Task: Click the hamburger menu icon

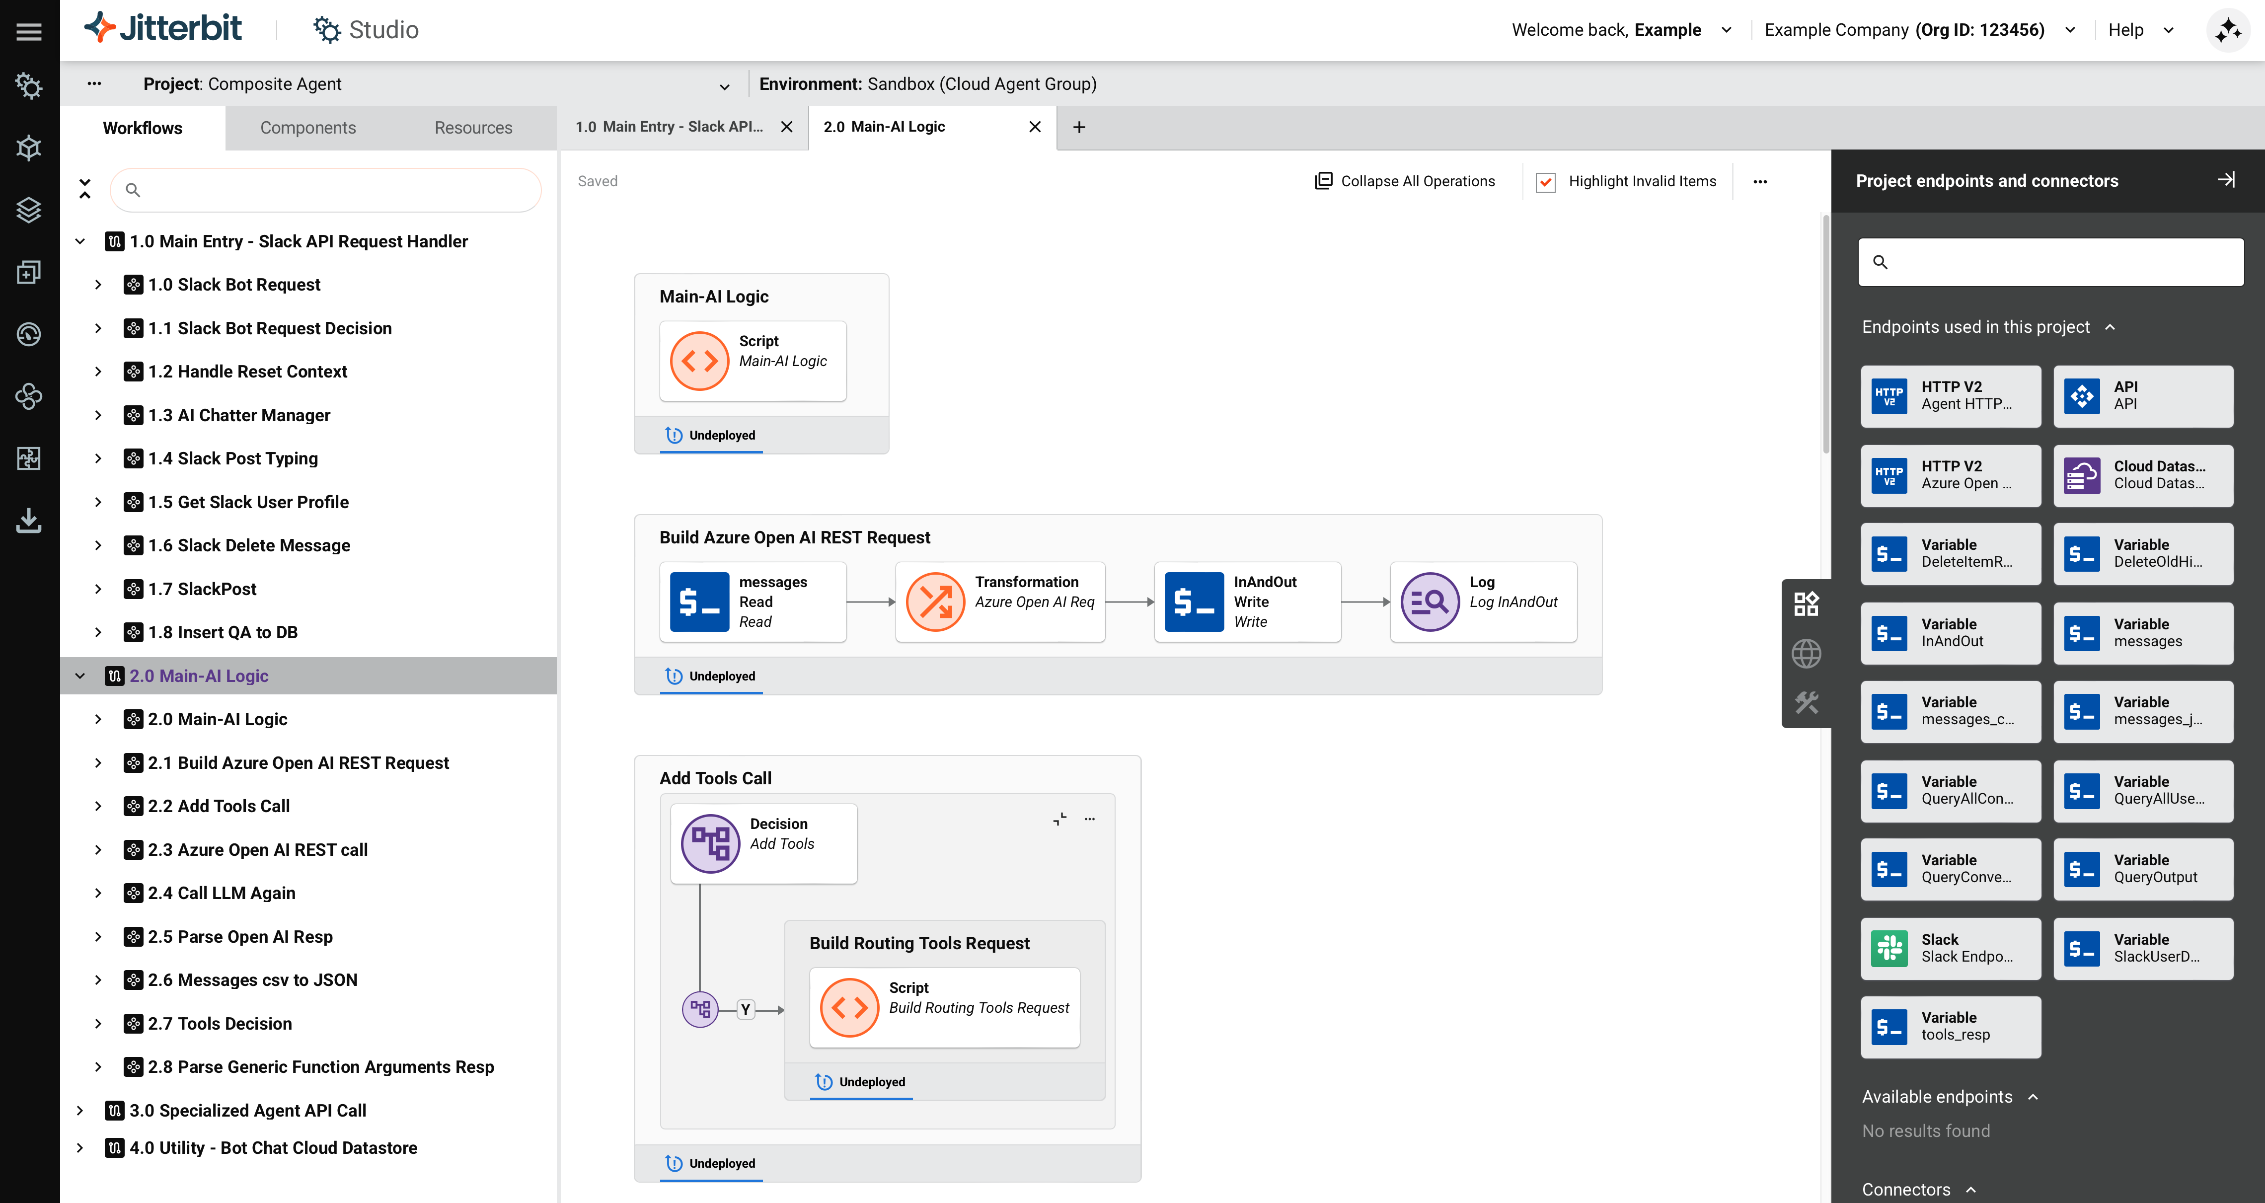Action: (x=29, y=32)
